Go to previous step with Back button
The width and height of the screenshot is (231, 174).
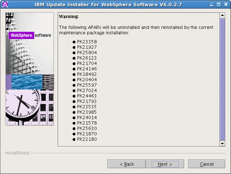(127, 164)
